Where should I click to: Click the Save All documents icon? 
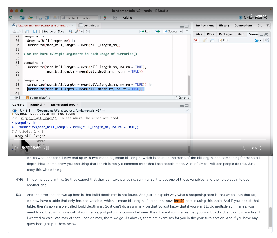pyautogui.click(x=47, y=18)
